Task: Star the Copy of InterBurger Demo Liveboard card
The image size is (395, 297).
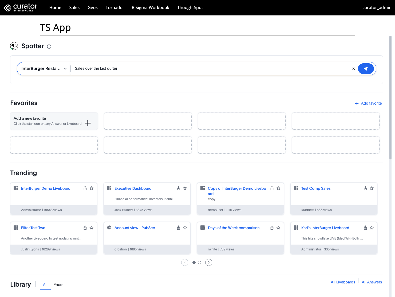Action: click(x=278, y=188)
